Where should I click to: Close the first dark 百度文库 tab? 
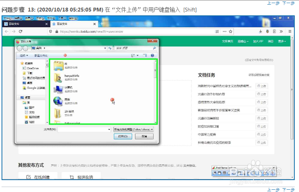pos(46,24)
